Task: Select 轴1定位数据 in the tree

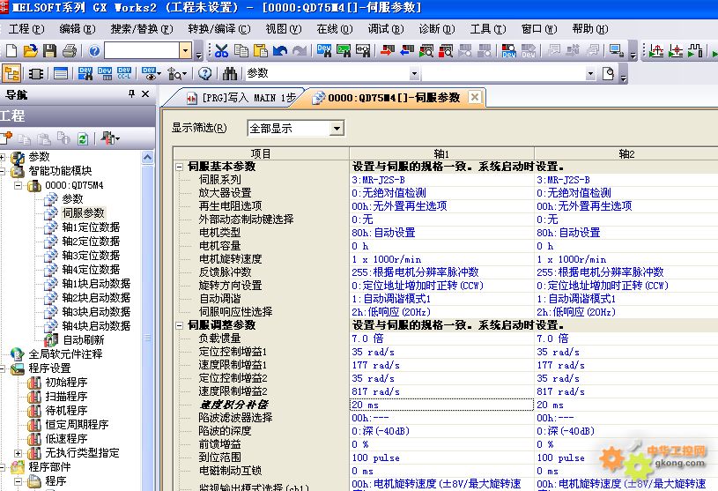Action: tap(91, 227)
